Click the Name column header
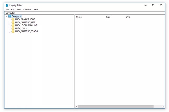The image size is (169, 112). (90, 17)
